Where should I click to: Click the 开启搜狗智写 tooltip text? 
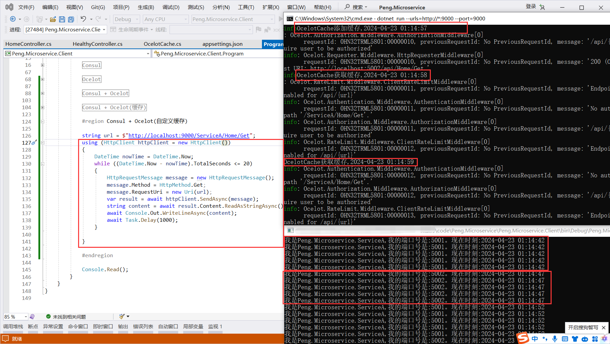tap(583, 328)
